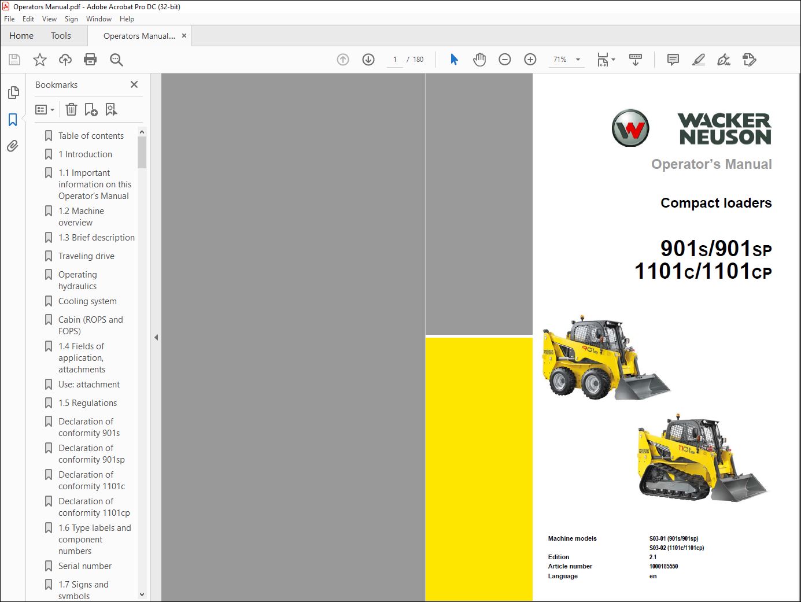Close the Operators Manual tab
Image resolution: width=801 pixels, height=602 pixels.
184,36
